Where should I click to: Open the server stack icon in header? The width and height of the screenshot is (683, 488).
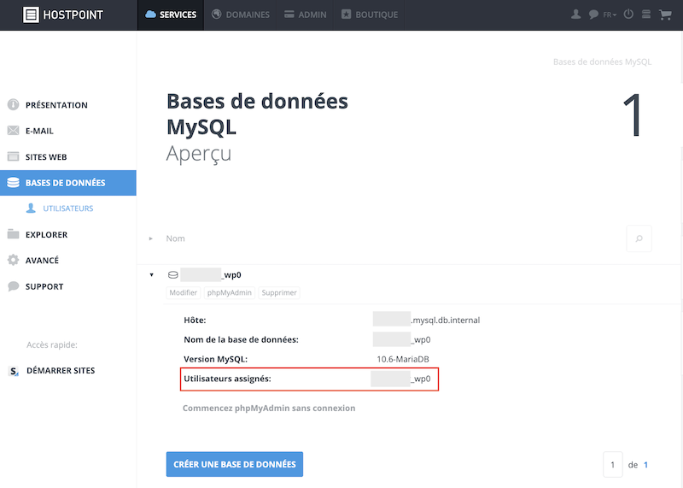click(646, 15)
